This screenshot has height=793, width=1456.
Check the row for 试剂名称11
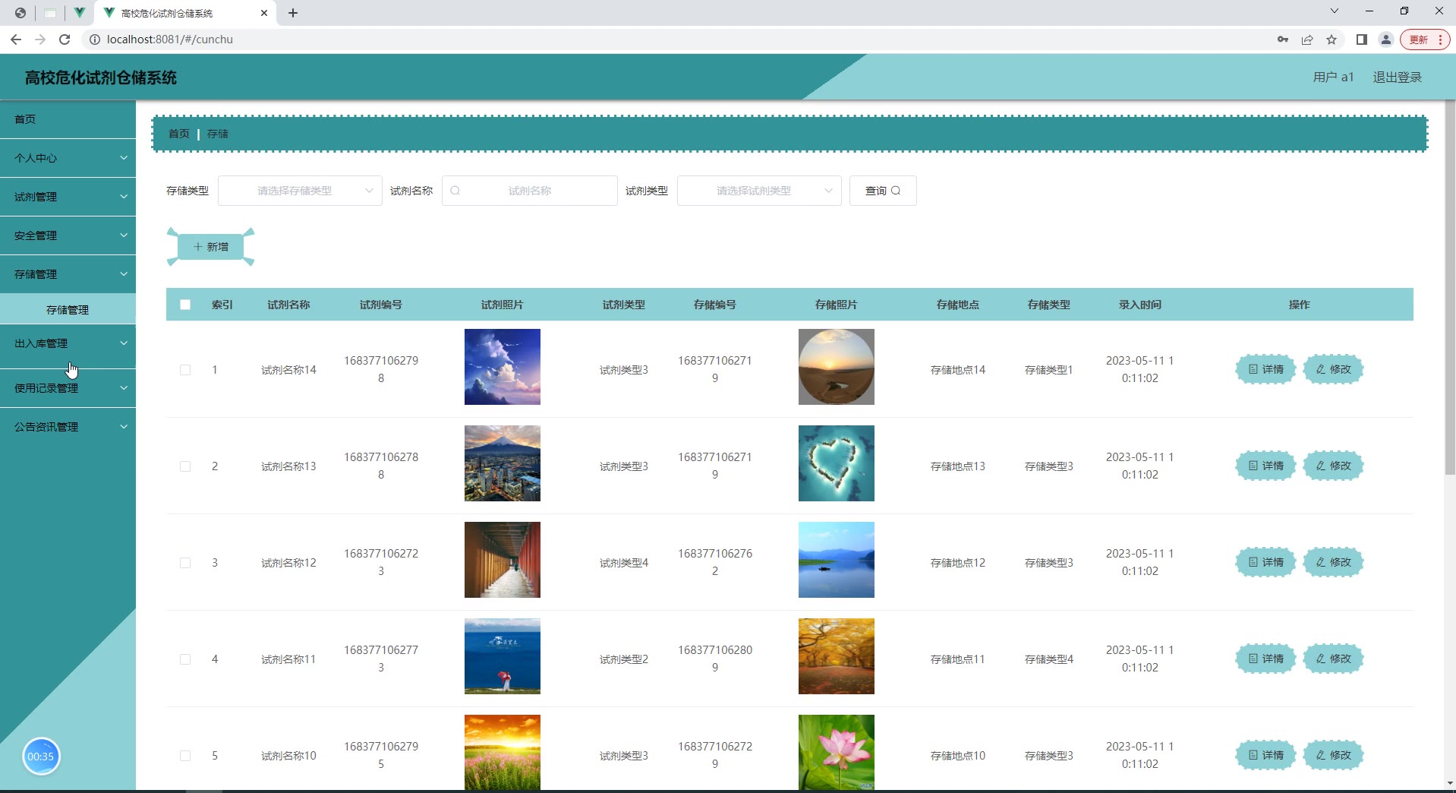(185, 659)
